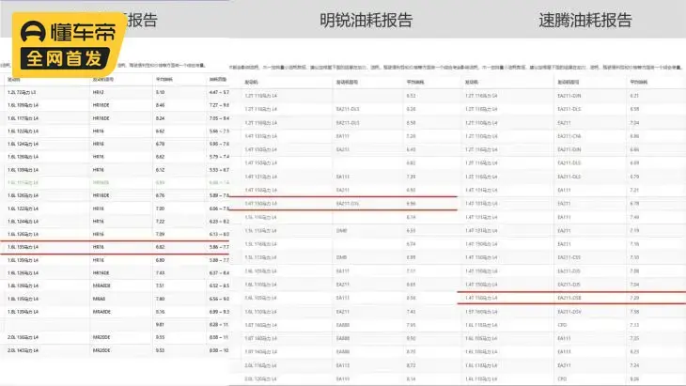Click the green-highlighted HR16 text
This screenshot has width=686, height=386.
point(99,182)
